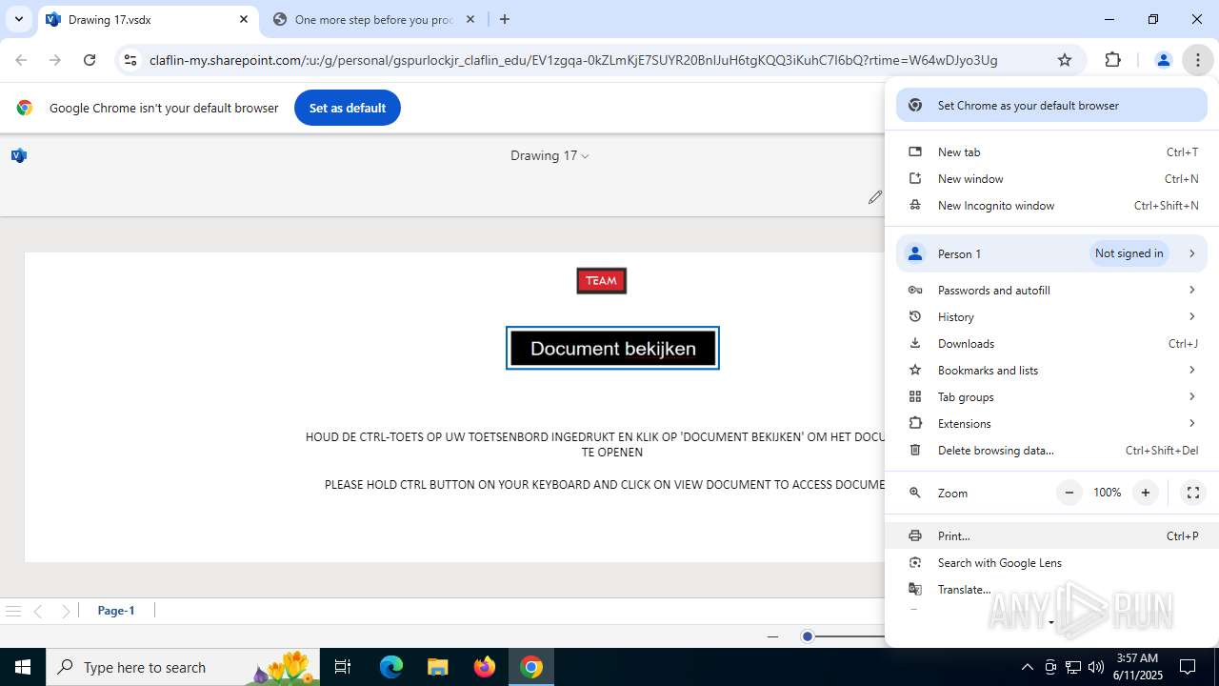This screenshot has height=686, width=1219.
Task: Select Print menu item
Action: click(1051, 536)
